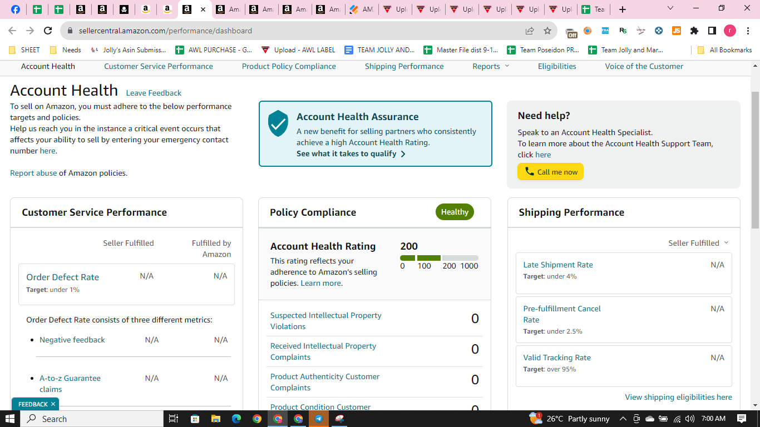Click the Report abuse link
The width and height of the screenshot is (760, 427).
(33, 173)
